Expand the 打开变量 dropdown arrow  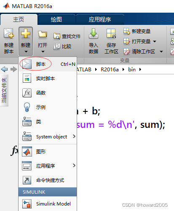[155, 41]
